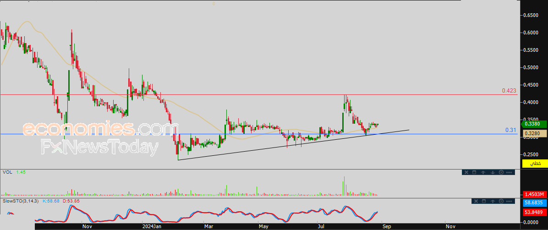
Task: Click the Mar time axis label
Action: 208,226
